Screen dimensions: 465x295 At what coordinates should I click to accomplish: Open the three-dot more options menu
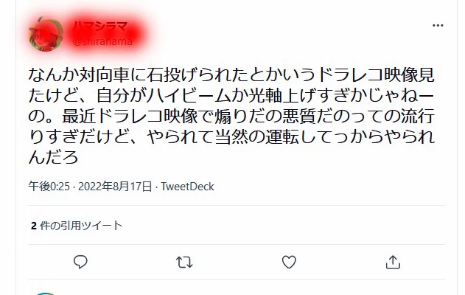point(438,26)
